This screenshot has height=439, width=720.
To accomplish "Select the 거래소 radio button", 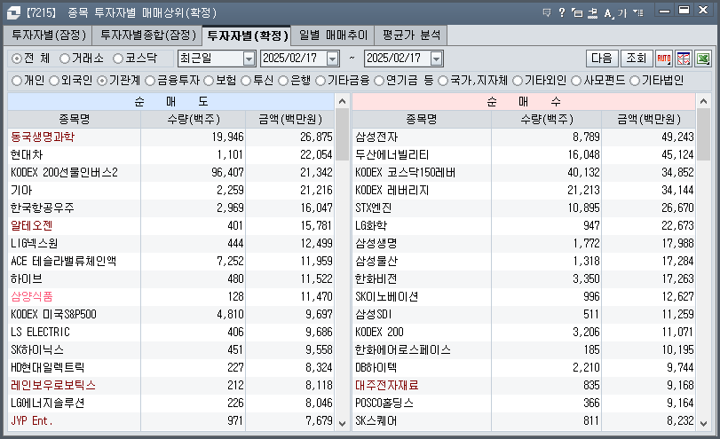I will click(x=65, y=59).
